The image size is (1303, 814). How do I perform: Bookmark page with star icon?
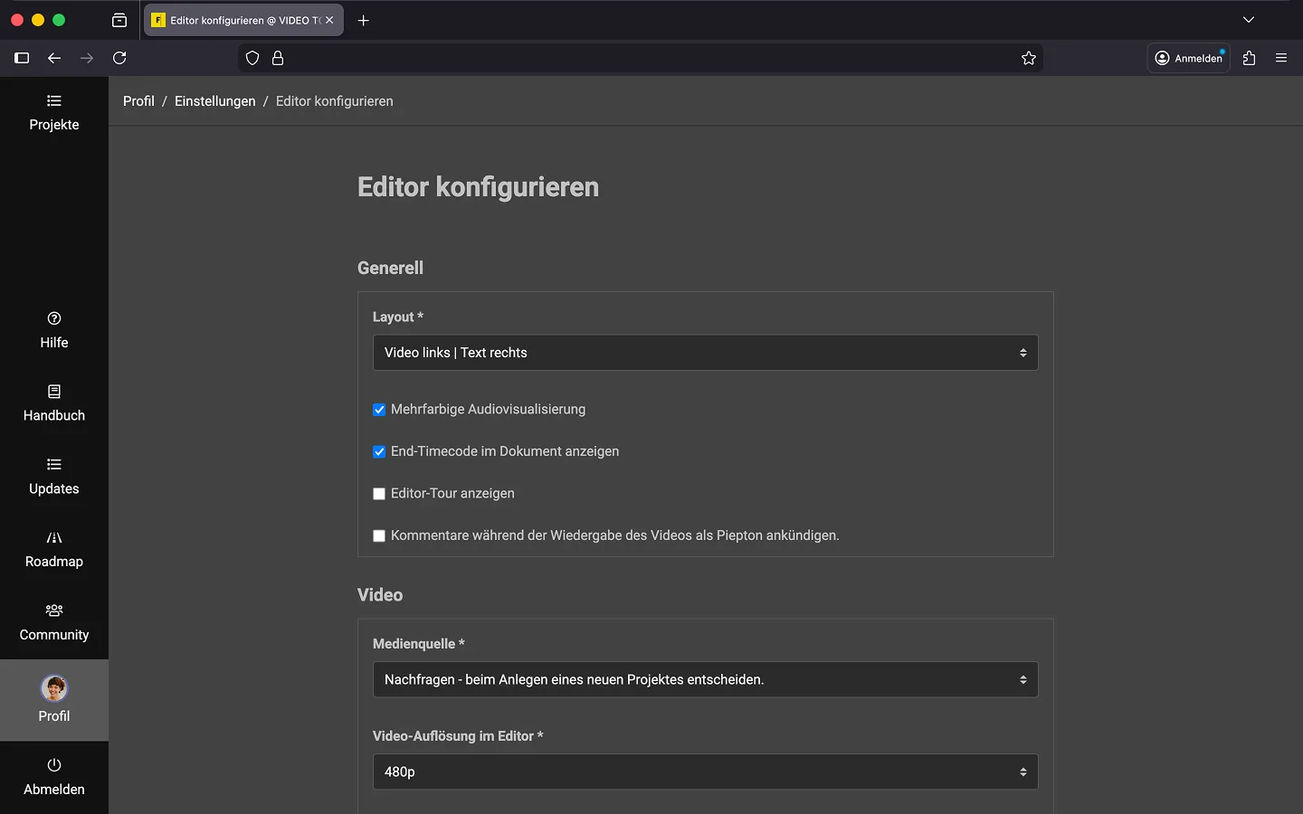pyautogui.click(x=1029, y=58)
